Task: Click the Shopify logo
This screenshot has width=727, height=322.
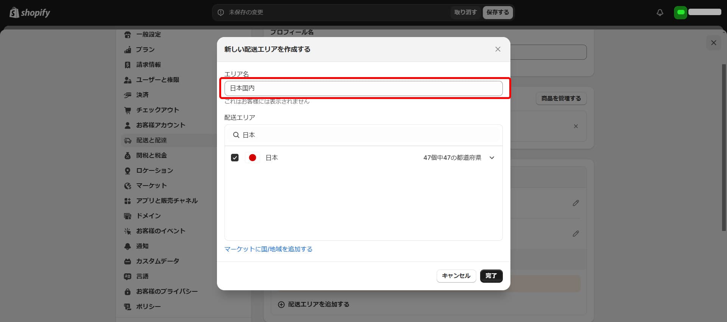Action: point(30,13)
